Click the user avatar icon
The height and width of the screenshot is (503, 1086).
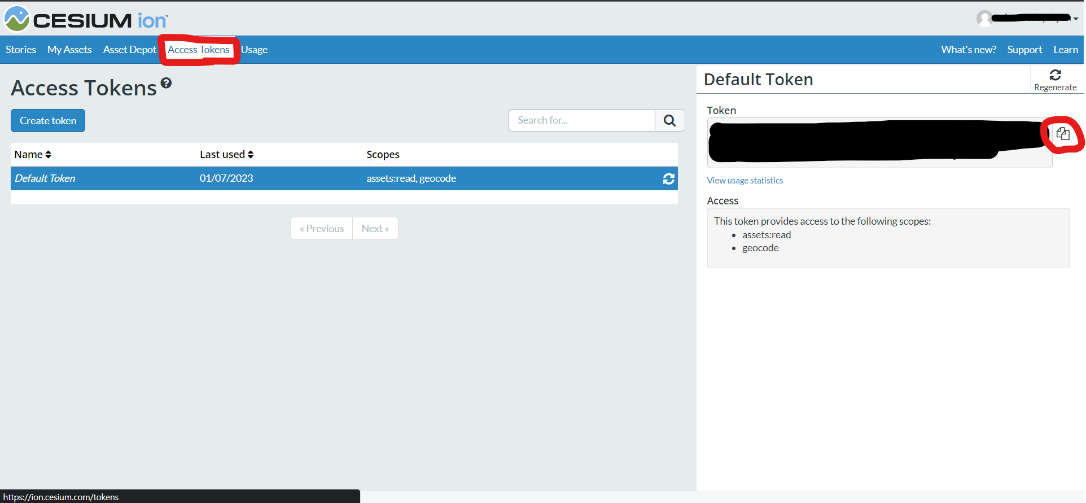[985, 19]
